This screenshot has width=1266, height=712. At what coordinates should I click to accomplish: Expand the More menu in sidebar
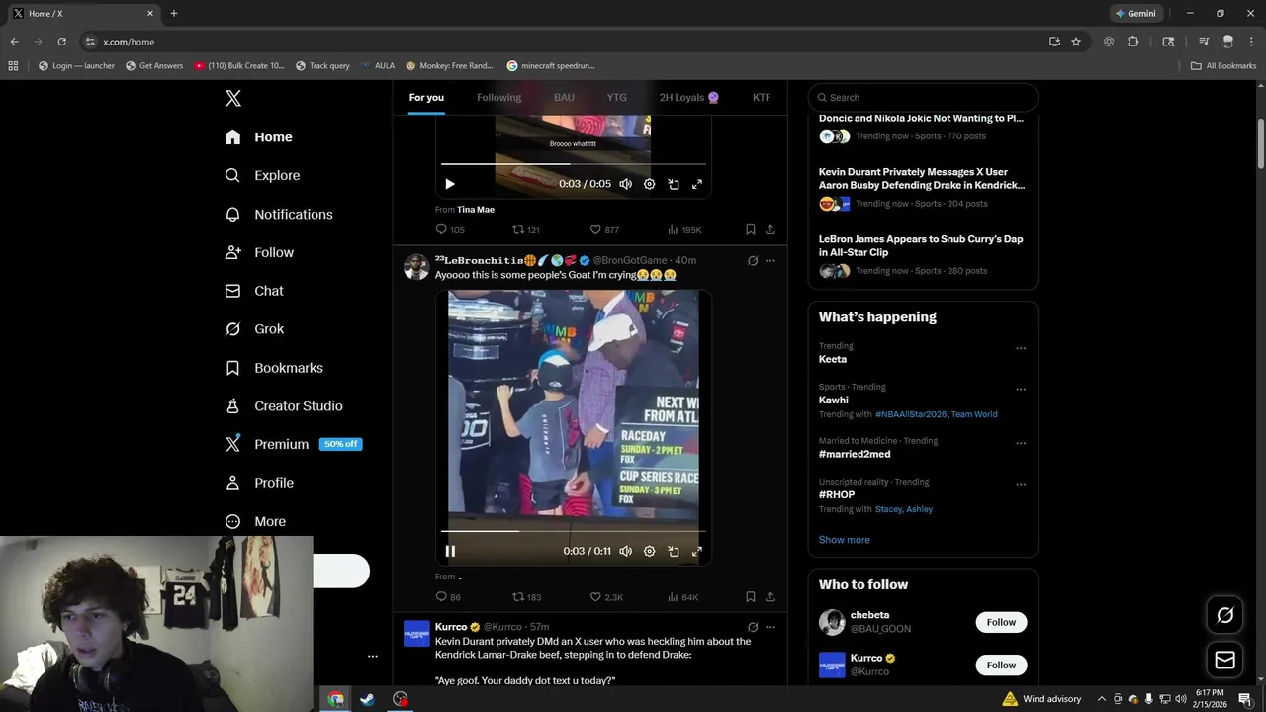tap(255, 521)
